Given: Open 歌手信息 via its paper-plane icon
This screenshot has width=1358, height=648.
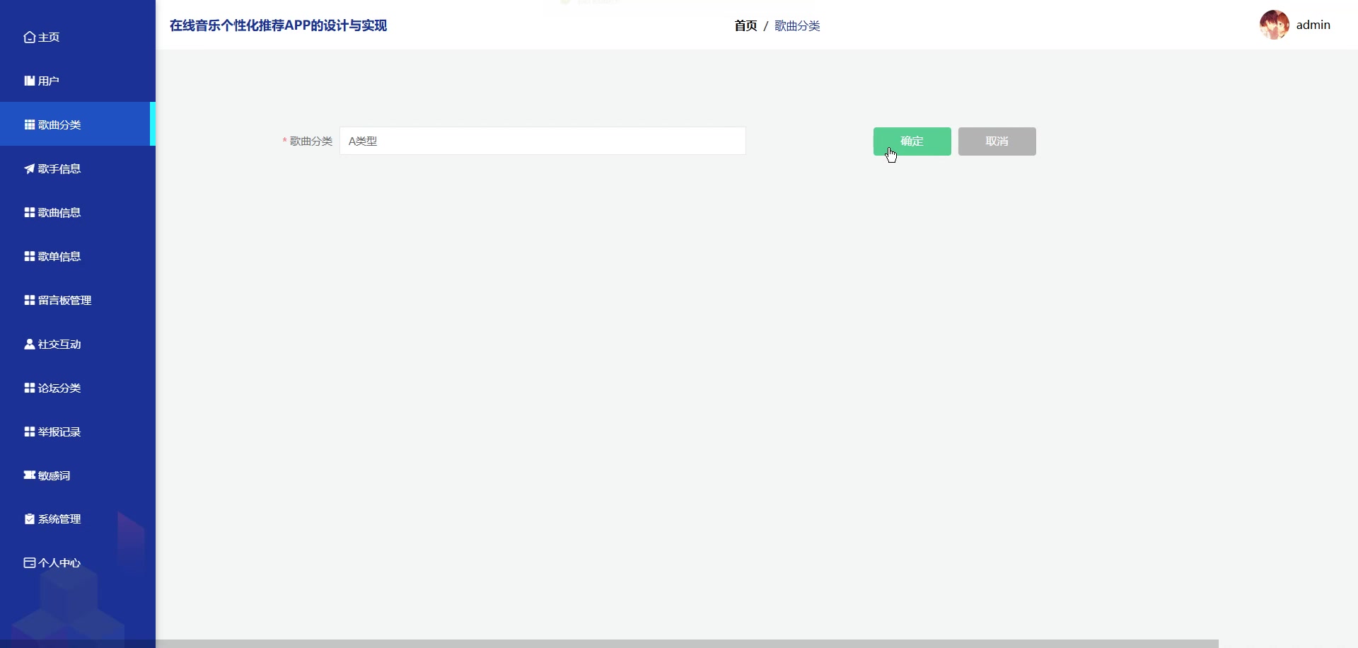Looking at the screenshot, I should coord(28,168).
